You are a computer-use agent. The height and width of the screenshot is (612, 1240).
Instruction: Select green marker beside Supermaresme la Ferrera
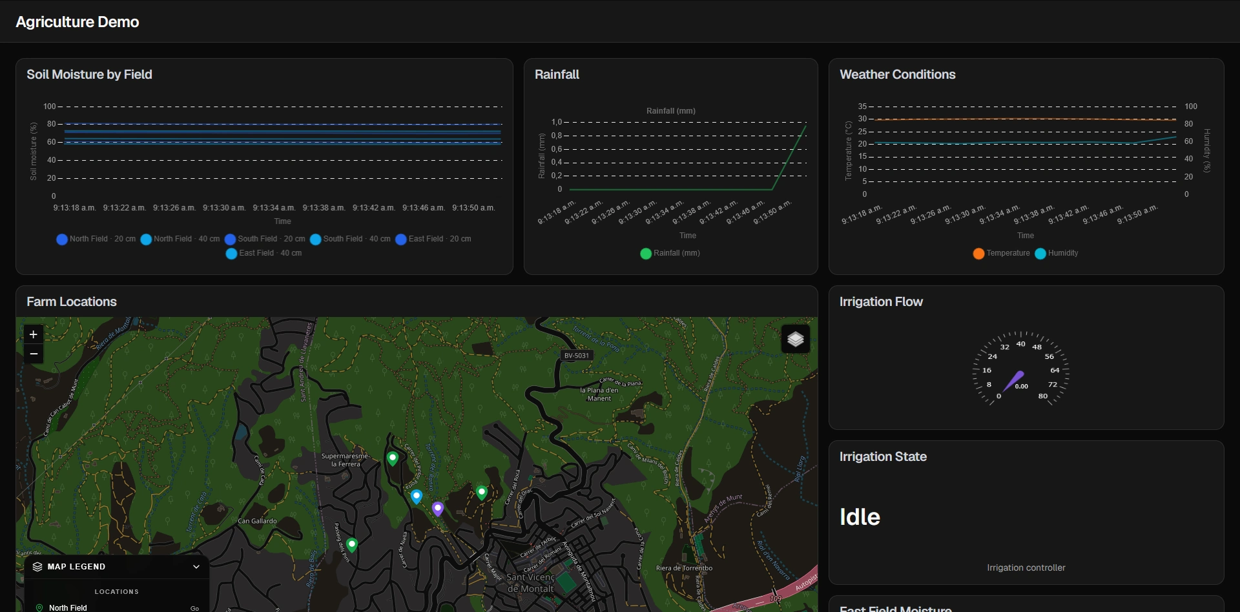[393, 458]
